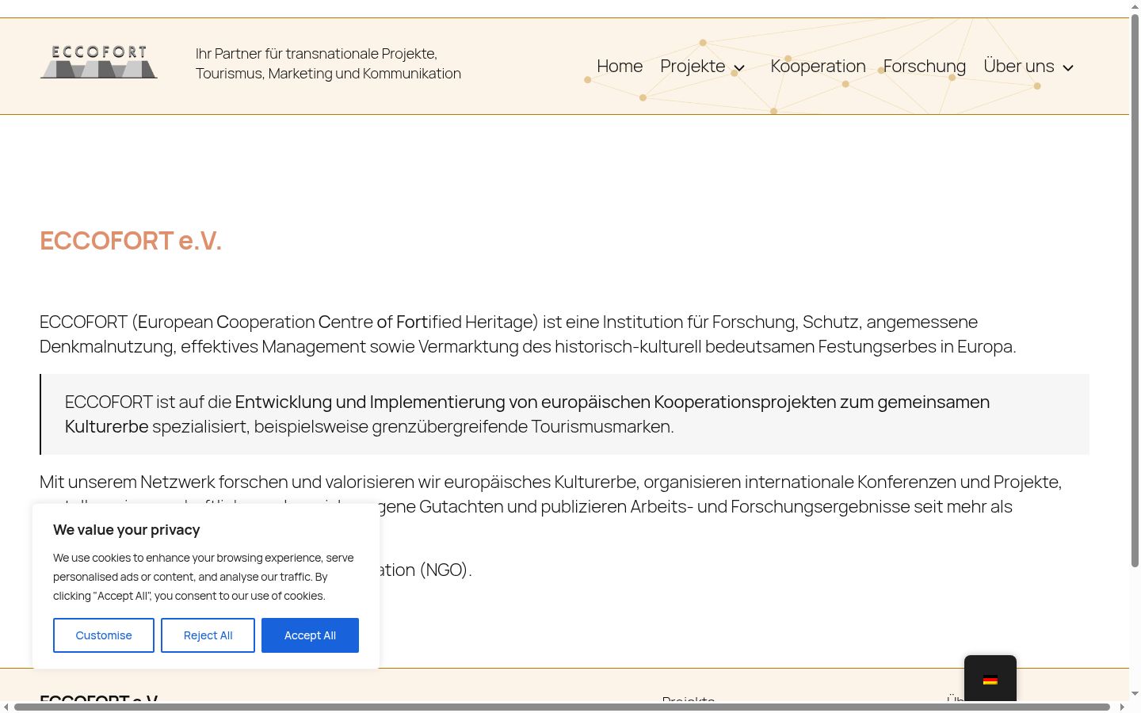The image size is (1141, 713).
Task: Open the Über uns menu item
Action: point(1019,66)
